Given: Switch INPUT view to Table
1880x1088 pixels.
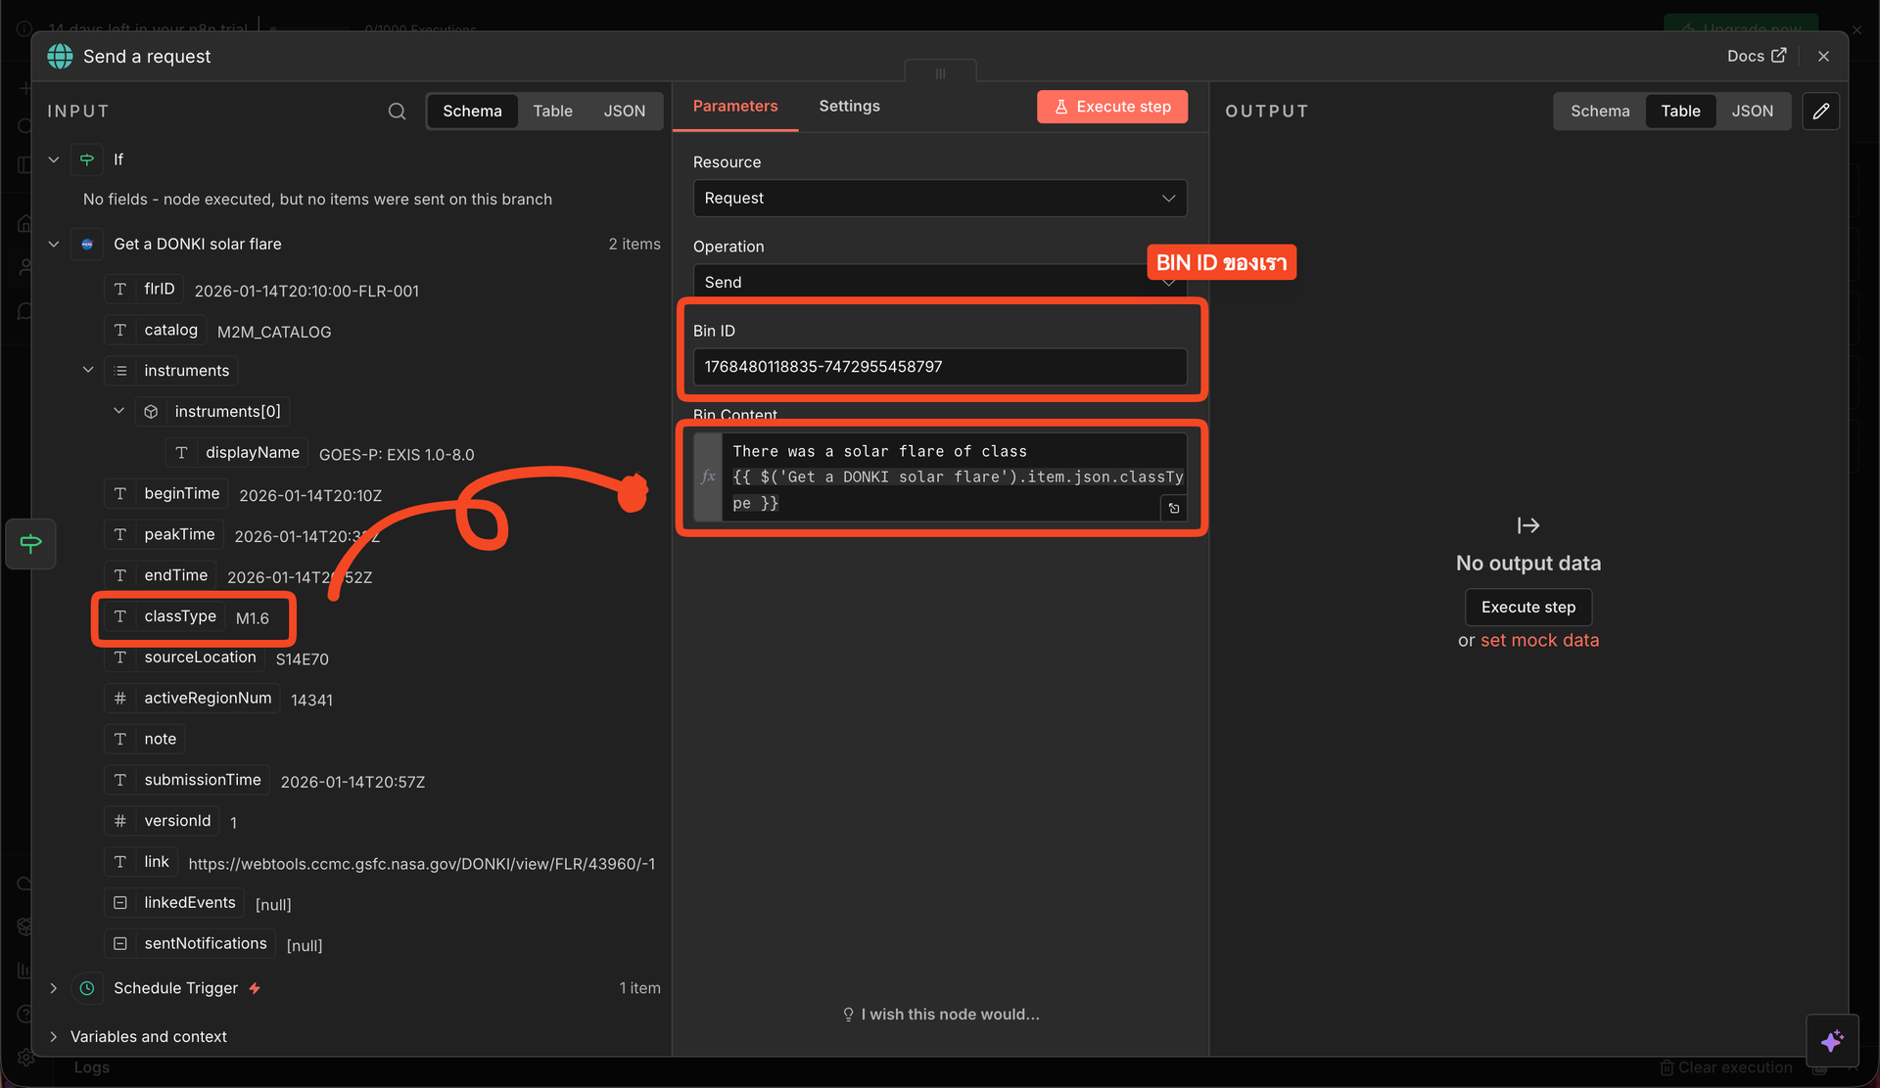Looking at the screenshot, I should pos(552,112).
